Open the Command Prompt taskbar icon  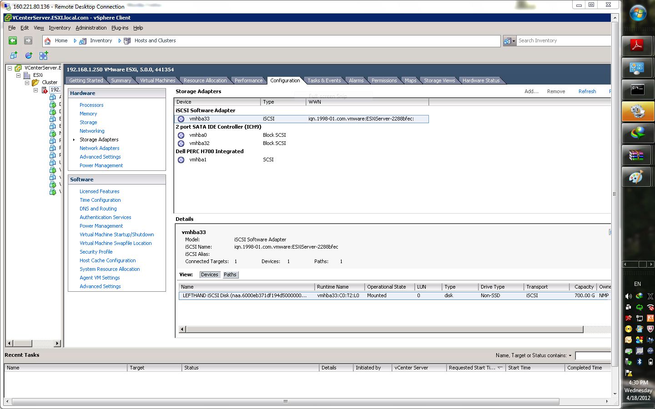[x=638, y=89]
